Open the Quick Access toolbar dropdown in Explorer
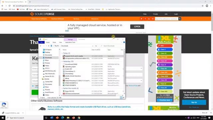The height and width of the screenshot is (120, 213). click(x=46, y=39)
